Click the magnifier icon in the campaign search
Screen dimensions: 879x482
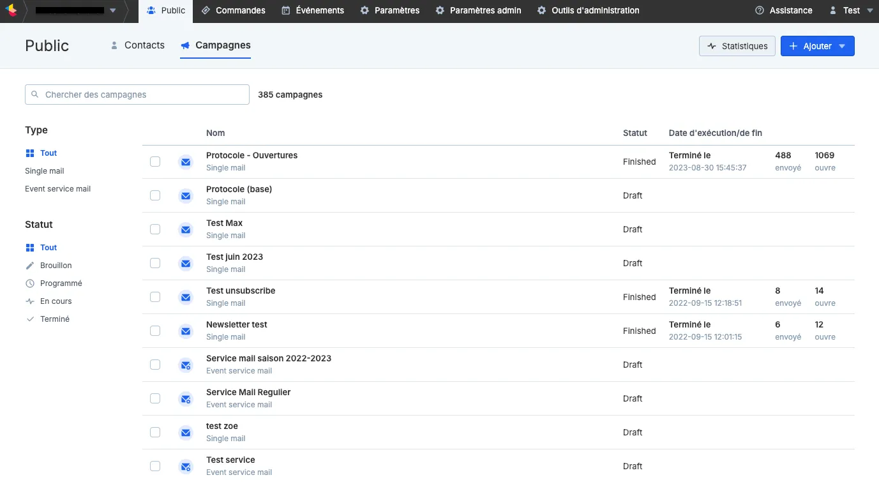[35, 94]
